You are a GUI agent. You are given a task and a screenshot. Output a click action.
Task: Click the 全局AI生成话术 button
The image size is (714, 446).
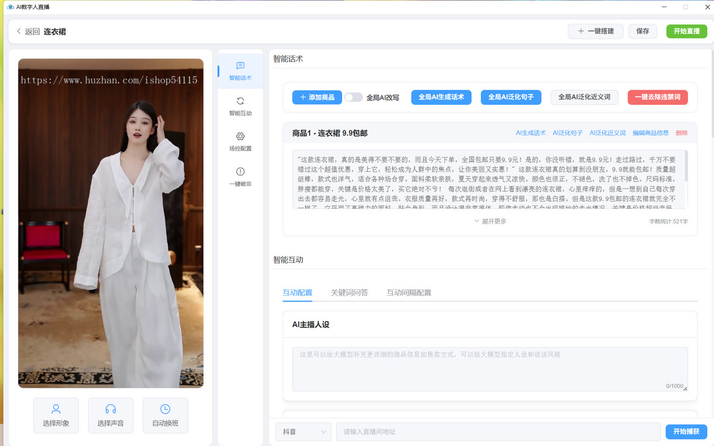click(x=441, y=98)
